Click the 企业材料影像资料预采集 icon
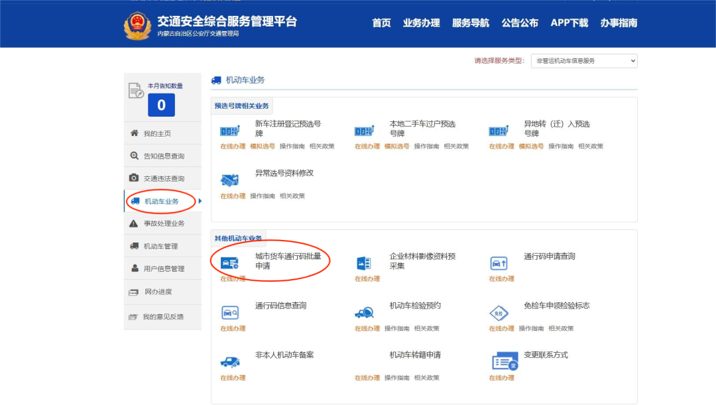716x405 pixels. point(363,263)
